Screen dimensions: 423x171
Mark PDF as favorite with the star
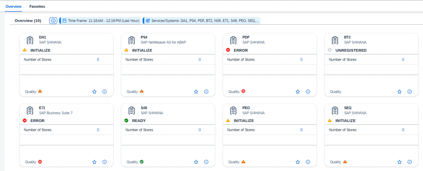298,91
